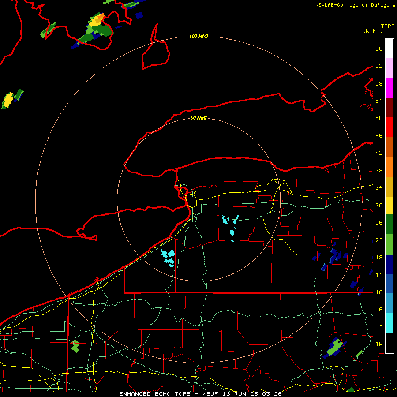Click the magenta legend swatch
The height and width of the screenshot is (397, 397).
coord(390,88)
